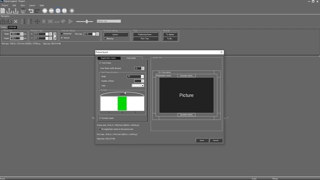Image resolution: width=320 pixels, height=180 pixels.
Task: Click the top Dynamic marks box in layout view
Action: [x=186, y=75]
